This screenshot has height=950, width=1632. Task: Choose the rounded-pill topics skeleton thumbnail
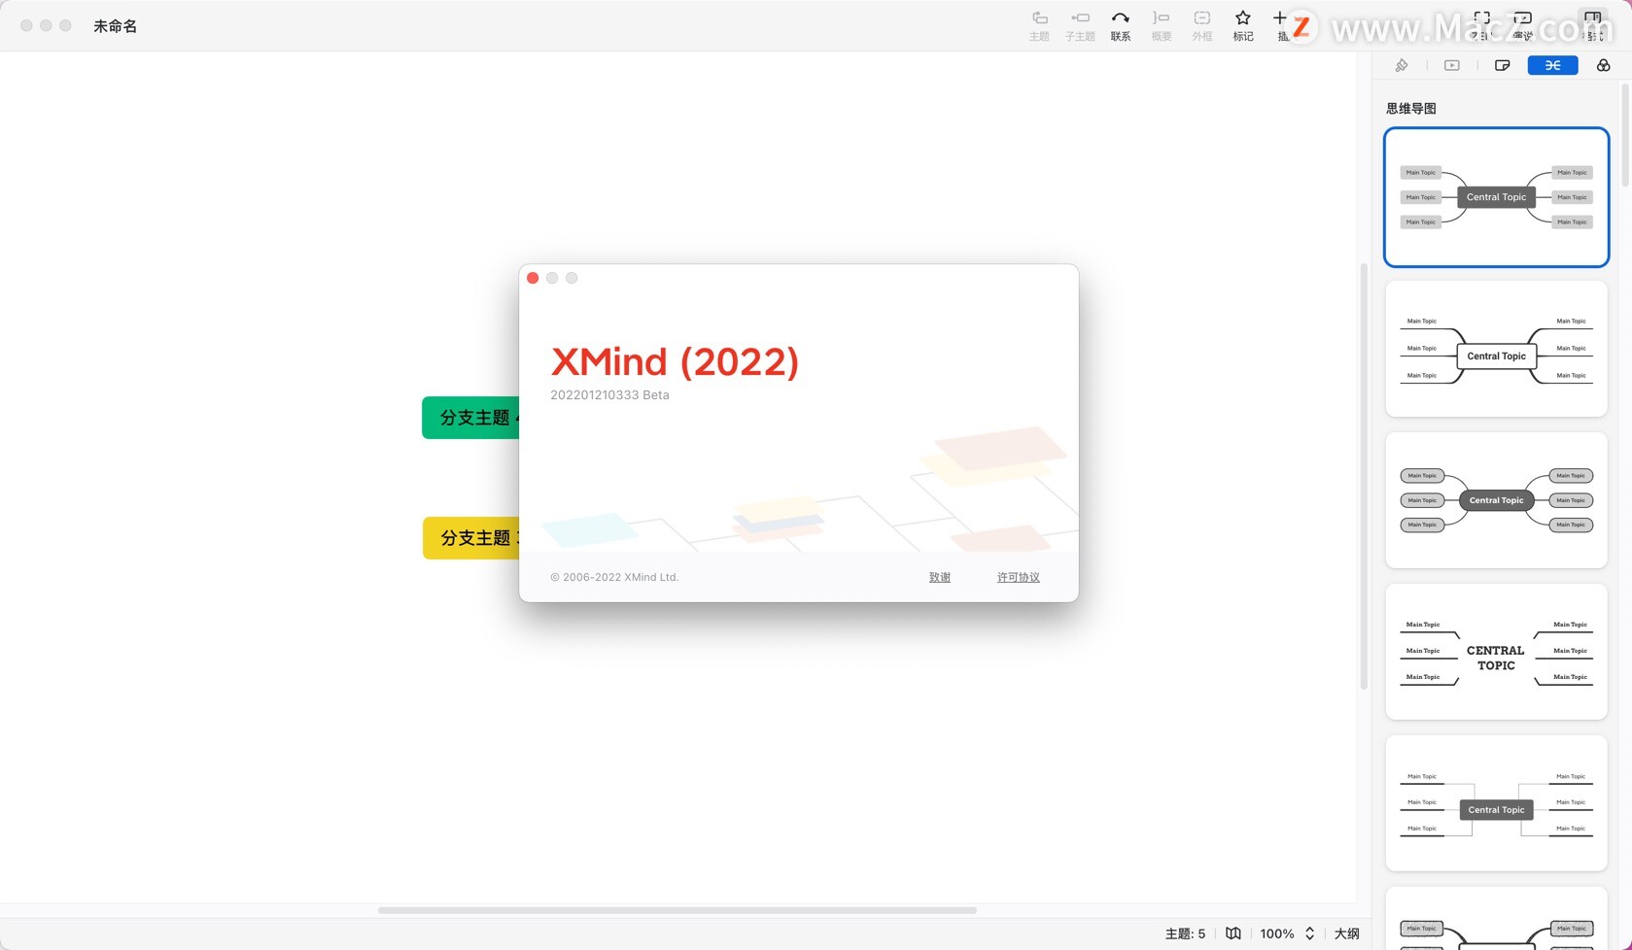[x=1497, y=500]
